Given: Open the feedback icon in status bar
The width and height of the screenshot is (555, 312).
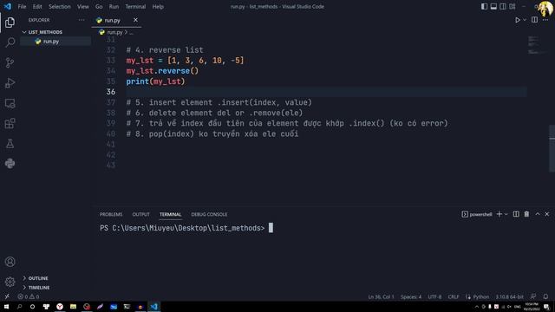Looking at the screenshot, I should 533,296.
